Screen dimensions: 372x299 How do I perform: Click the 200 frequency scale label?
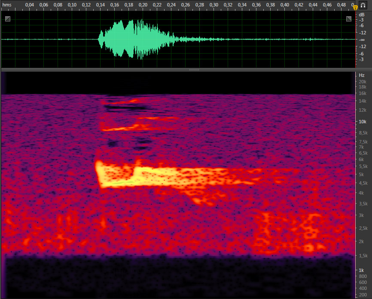363,295
